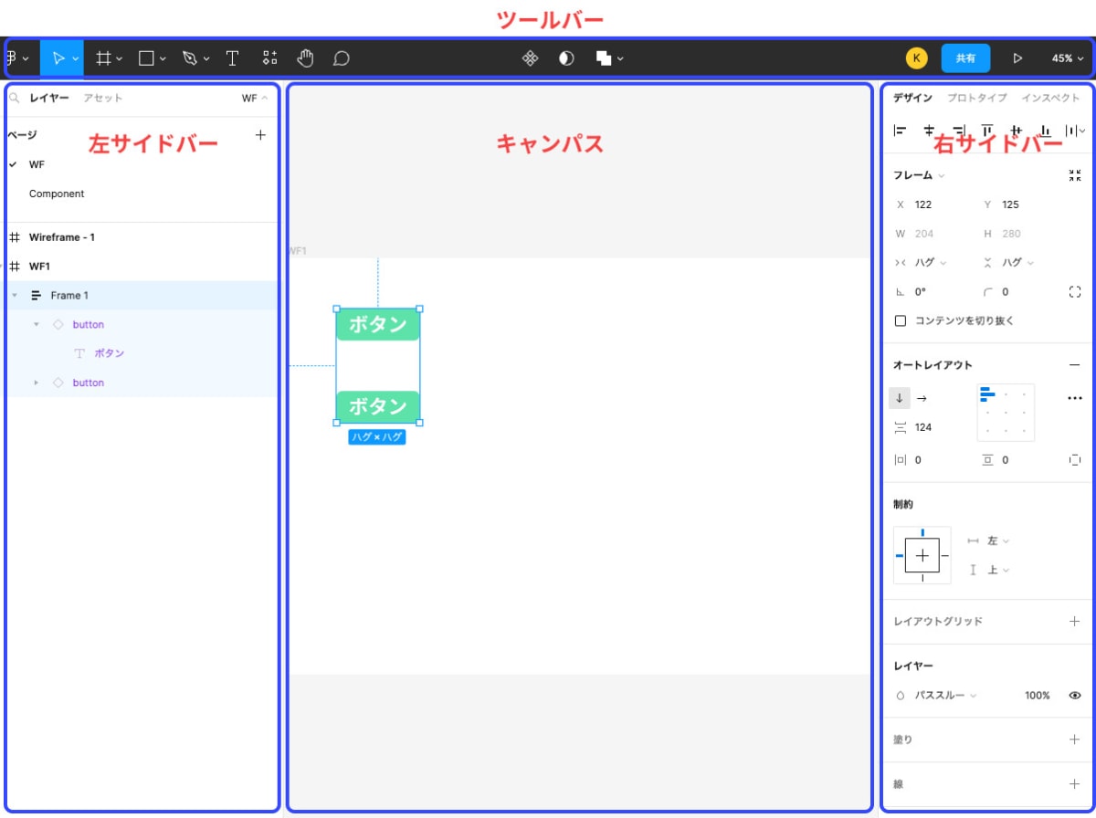Screen dimensions: 1096x818
Task: Select the ボタン text layer
Action: [109, 353]
